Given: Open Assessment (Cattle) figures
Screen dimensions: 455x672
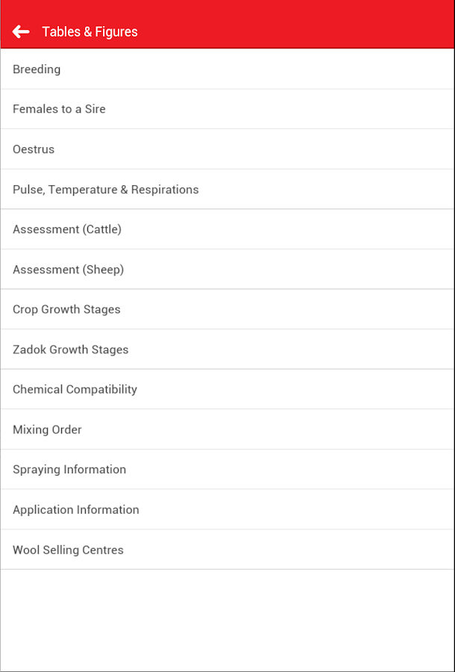Looking at the screenshot, I should coord(67,229).
